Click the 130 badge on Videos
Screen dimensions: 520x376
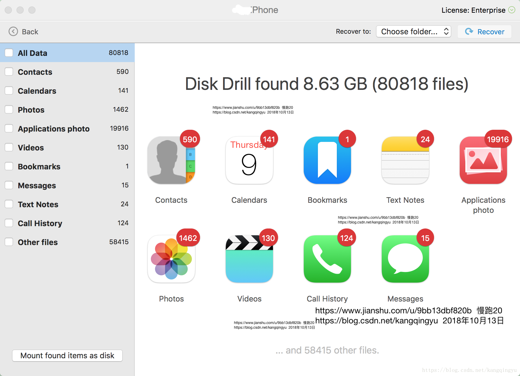[268, 238]
